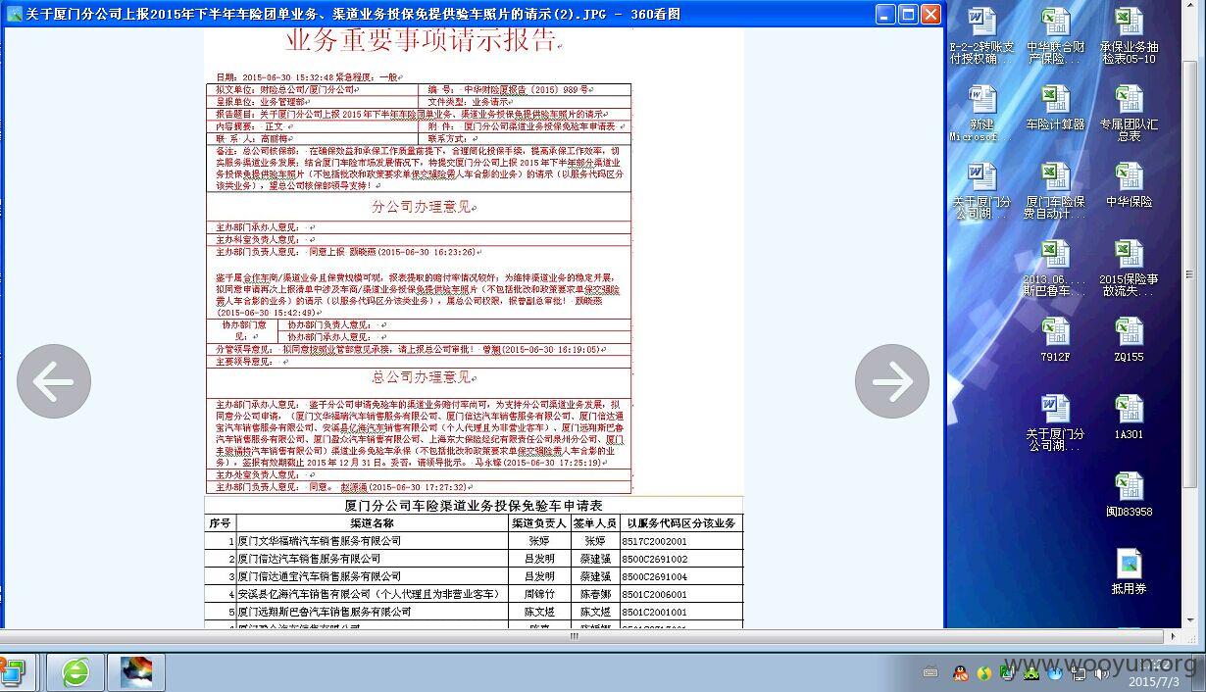
Task: Click the horizontal scrollbar right arrow
Action: click(x=1174, y=637)
